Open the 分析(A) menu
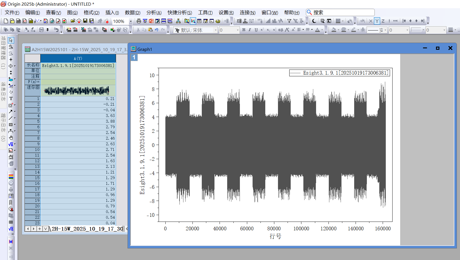Image resolution: width=460 pixels, height=260 pixels. [154, 12]
